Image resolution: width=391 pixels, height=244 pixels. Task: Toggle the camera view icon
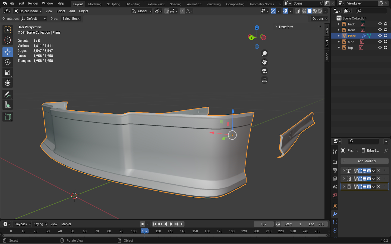pyautogui.click(x=264, y=71)
